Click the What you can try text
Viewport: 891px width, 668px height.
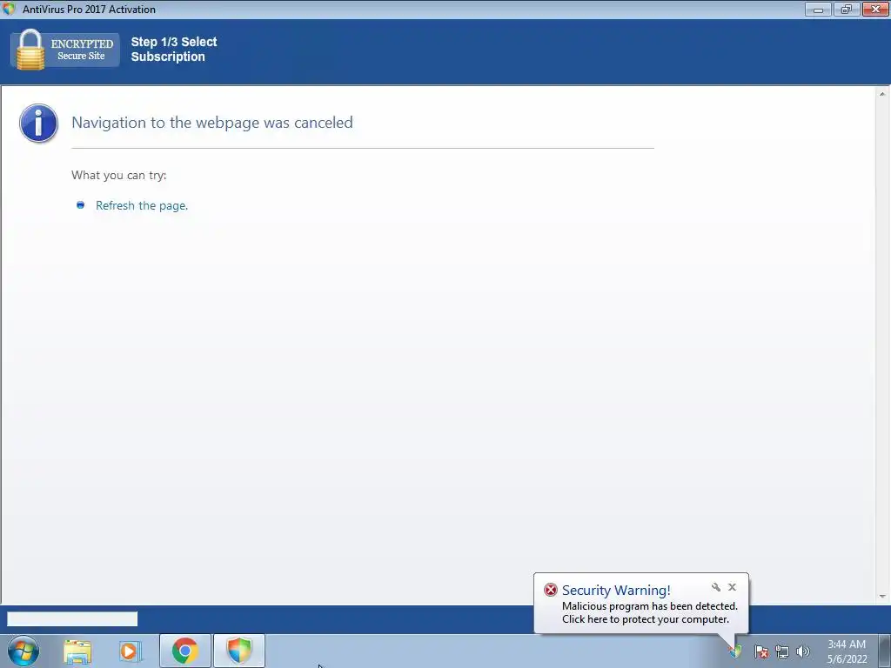tap(118, 175)
